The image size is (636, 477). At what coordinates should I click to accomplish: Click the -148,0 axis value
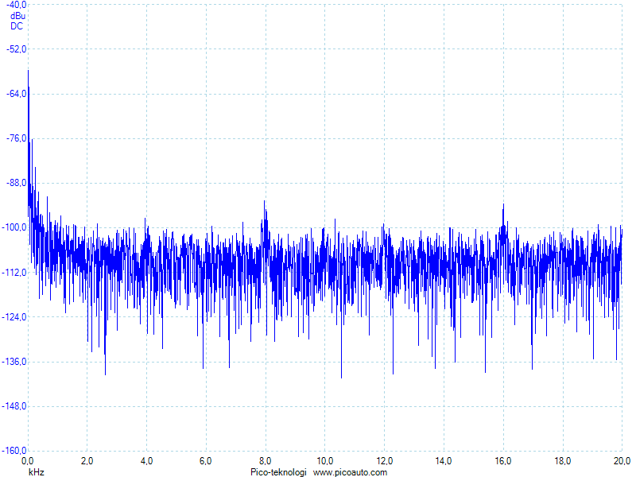[14, 406]
